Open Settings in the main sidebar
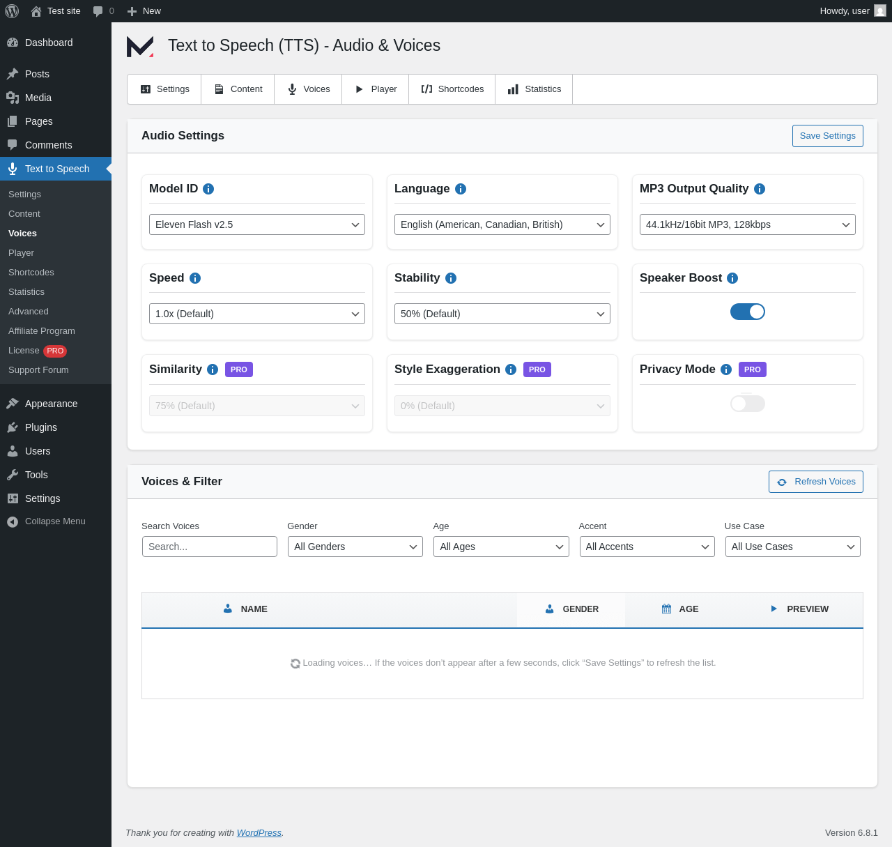 [x=56, y=498]
